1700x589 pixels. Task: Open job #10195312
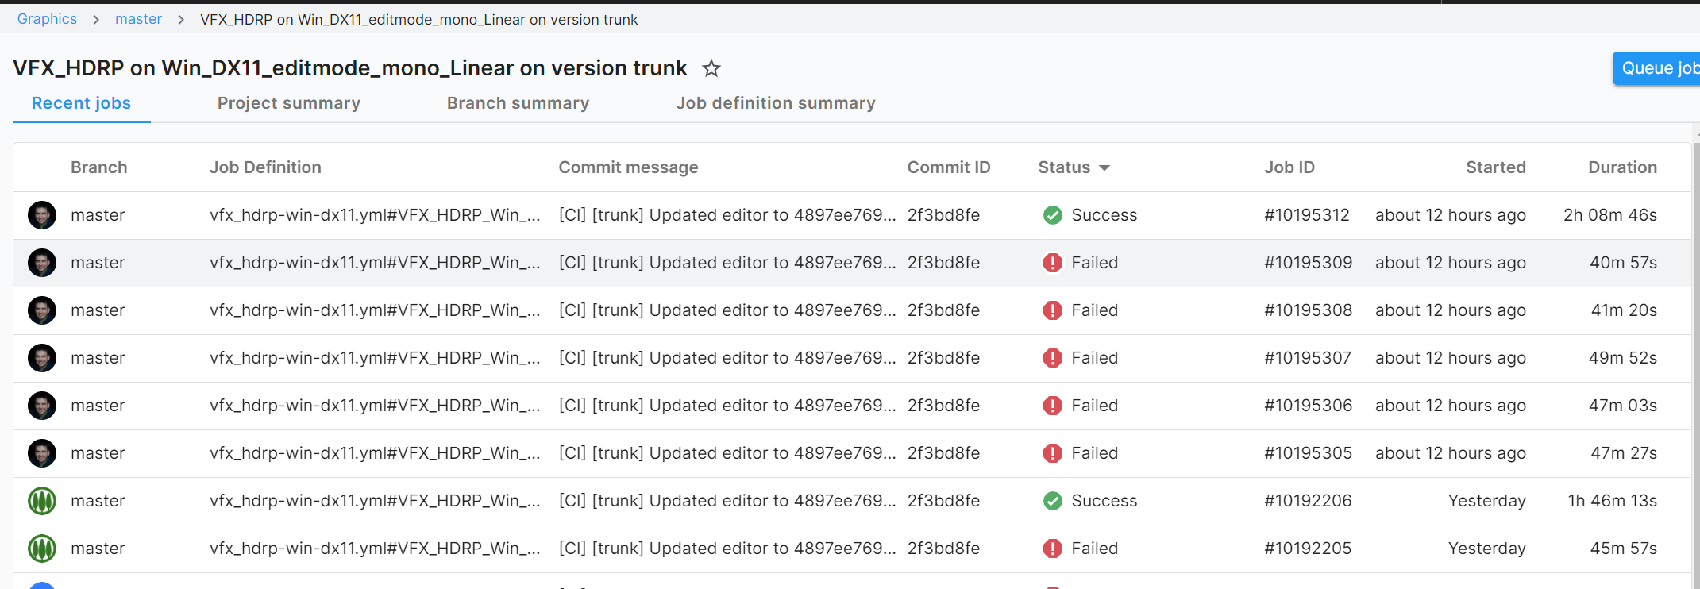(x=1307, y=215)
